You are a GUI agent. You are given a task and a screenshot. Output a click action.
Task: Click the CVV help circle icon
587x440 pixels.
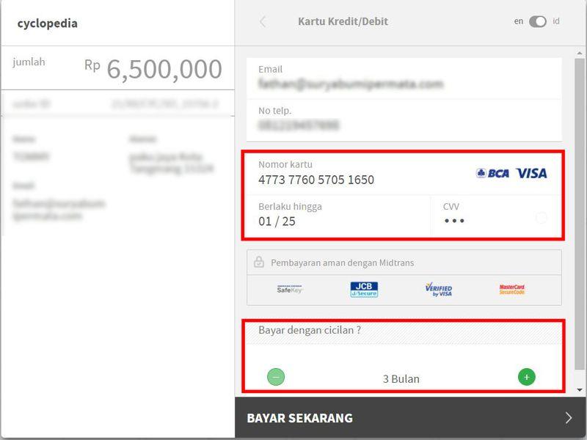tap(542, 218)
